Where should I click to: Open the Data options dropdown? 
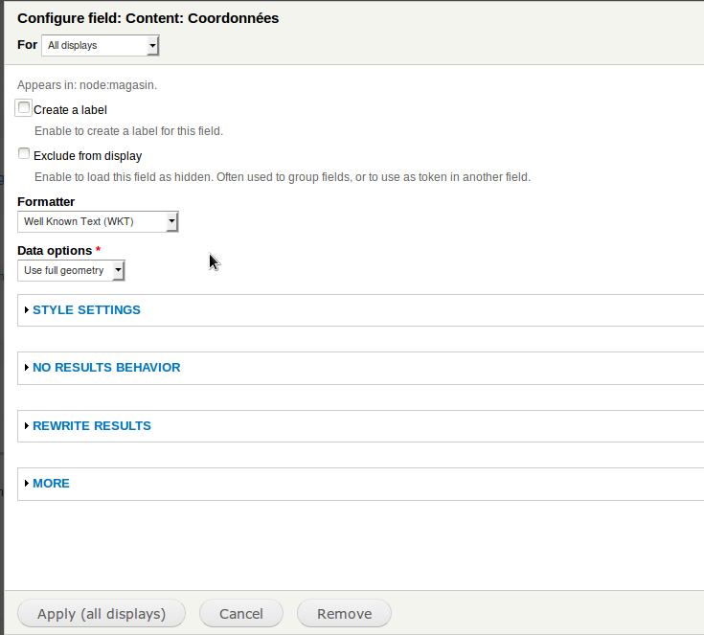pyautogui.click(x=71, y=270)
